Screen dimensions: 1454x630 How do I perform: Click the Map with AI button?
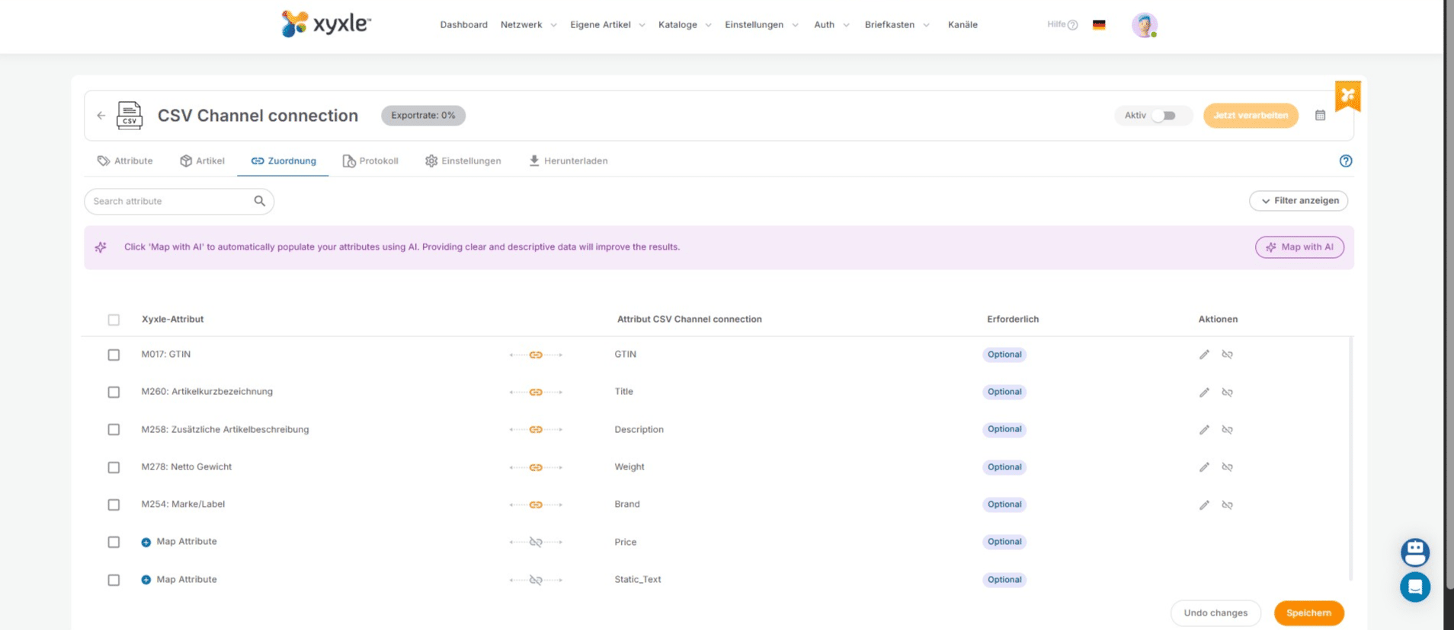(x=1299, y=247)
